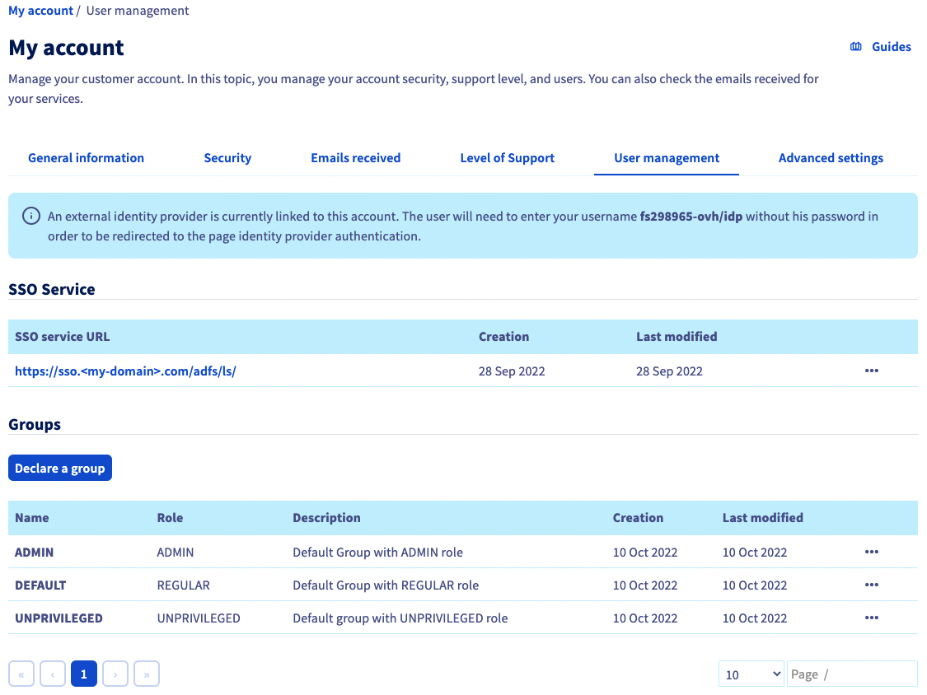Click the REGULAR role cell
Screen dimensions: 927x695
(x=183, y=585)
